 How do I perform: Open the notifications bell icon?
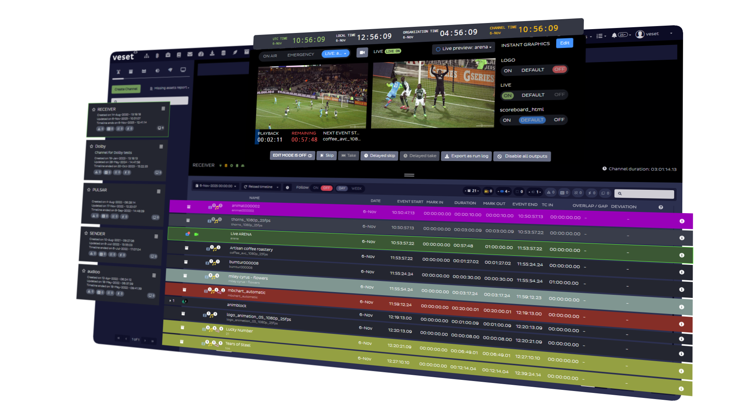(x=614, y=35)
